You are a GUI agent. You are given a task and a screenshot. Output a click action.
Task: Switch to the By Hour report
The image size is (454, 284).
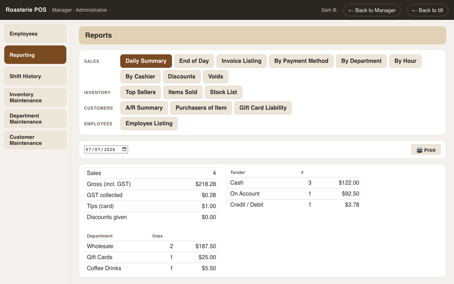405,61
